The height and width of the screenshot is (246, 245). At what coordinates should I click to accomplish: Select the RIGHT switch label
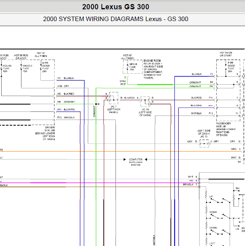pos(213,212)
